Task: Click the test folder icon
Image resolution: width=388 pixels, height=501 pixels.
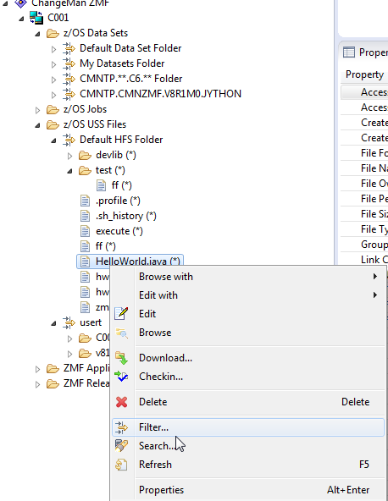Action: click(85, 171)
